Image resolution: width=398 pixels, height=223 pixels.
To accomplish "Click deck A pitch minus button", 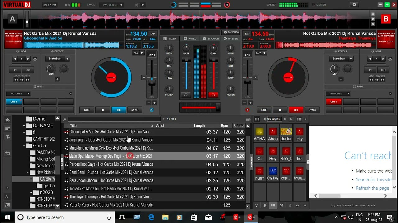I will pyautogui.click(x=149, y=103).
